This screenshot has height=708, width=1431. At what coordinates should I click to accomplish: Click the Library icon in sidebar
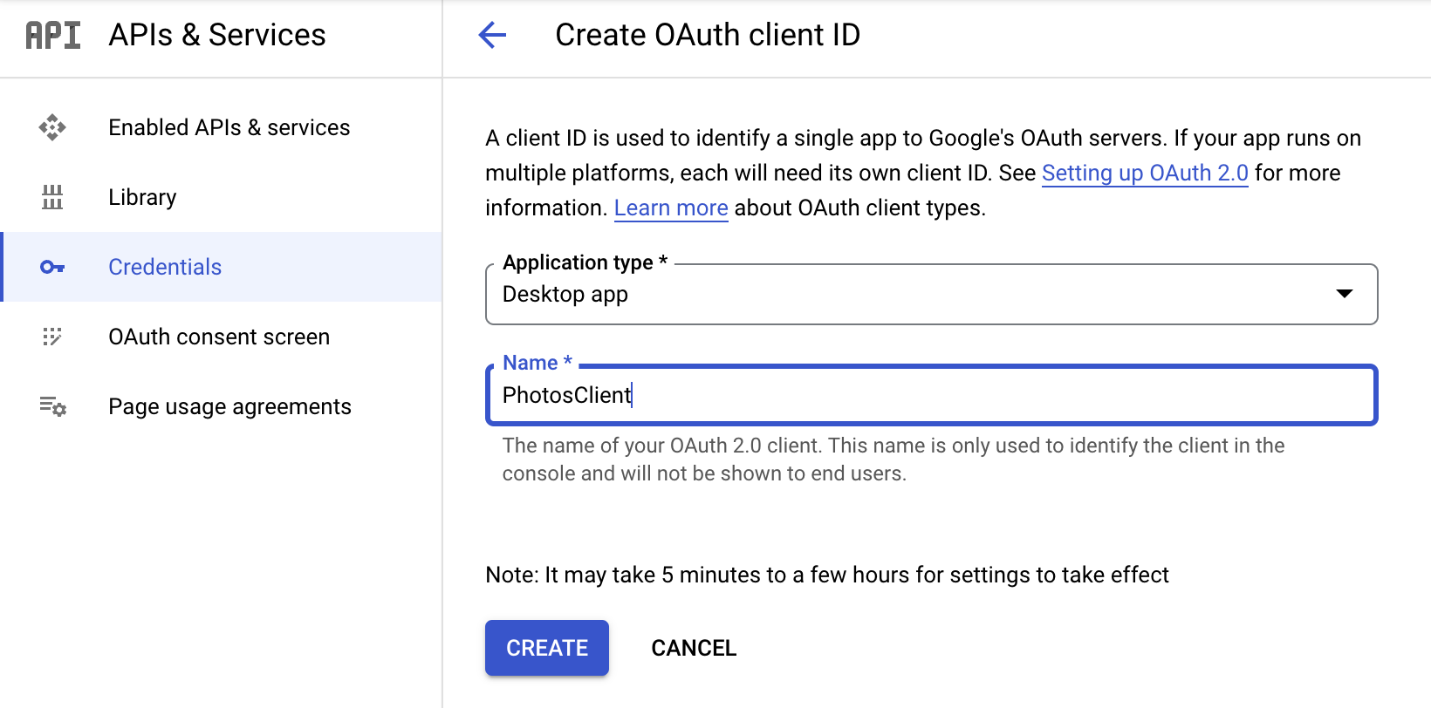[x=52, y=197]
